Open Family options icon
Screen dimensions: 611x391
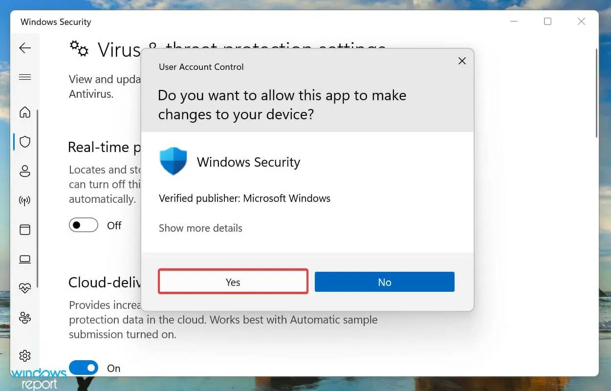[x=25, y=318]
